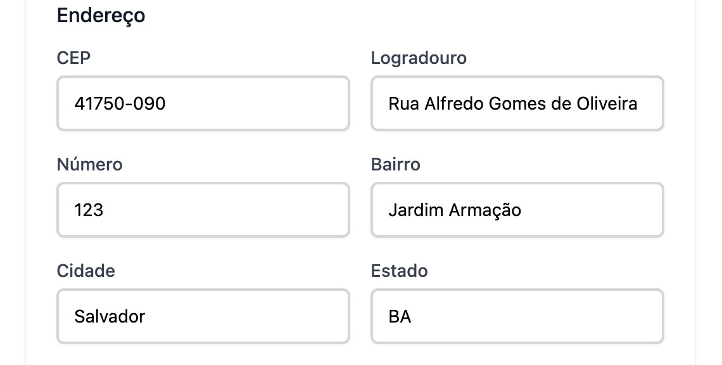Click the Bairro label text
Screen dimensions: 722x365
coord(395,164)
